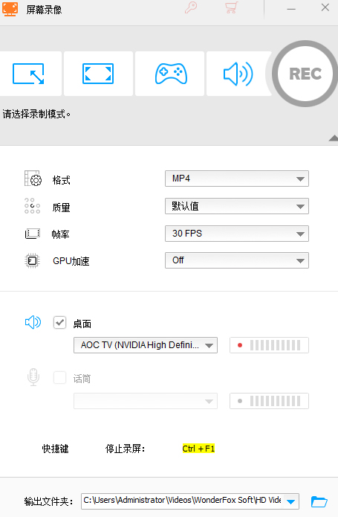Browse output folder with folder icon
Image resolution: width=338 pixels, height=517 pixels.
[319, 501]
